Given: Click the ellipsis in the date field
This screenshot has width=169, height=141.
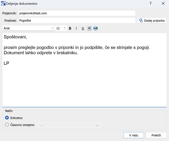Looking at the screenshot, I should pyautogui.click(x=97, y=125).
